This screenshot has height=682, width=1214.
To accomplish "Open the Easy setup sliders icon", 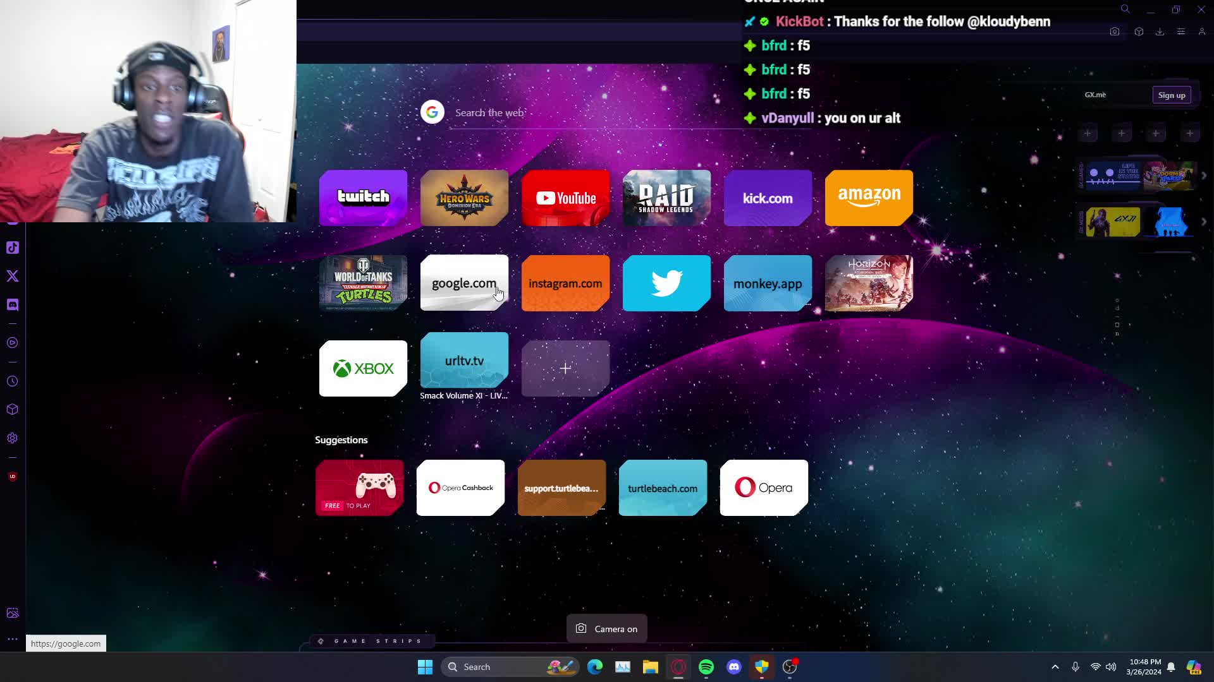I will 1181,32.
